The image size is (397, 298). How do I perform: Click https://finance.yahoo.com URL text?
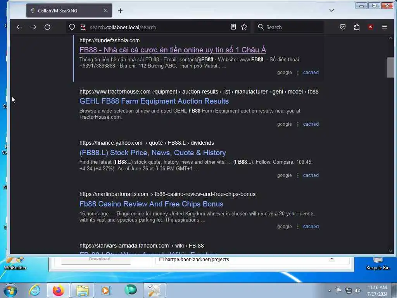tap(111, 143)
